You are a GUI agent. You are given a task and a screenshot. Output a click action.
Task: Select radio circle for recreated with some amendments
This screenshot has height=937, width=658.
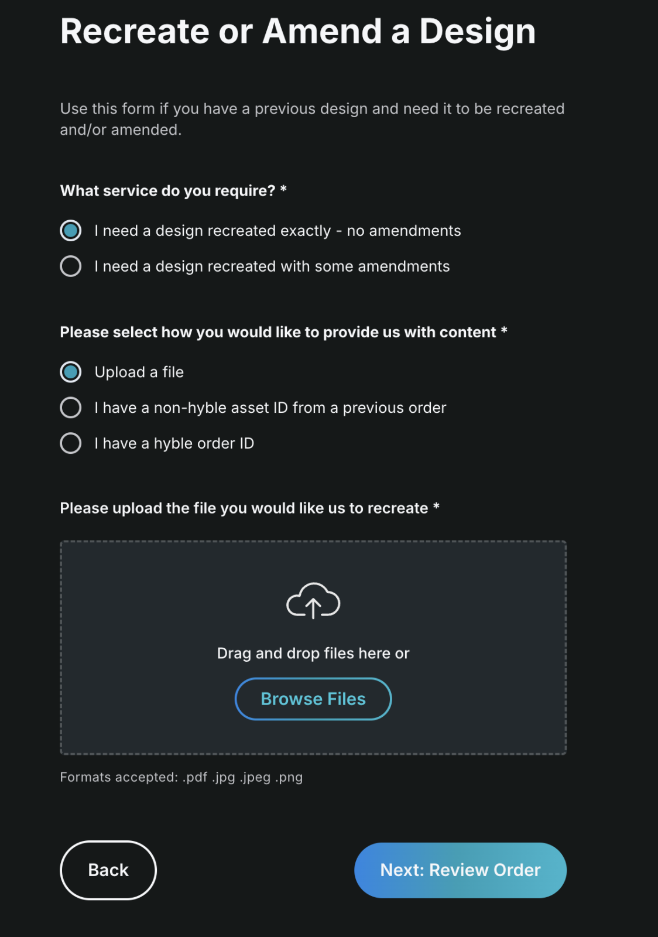coord(71,266)
